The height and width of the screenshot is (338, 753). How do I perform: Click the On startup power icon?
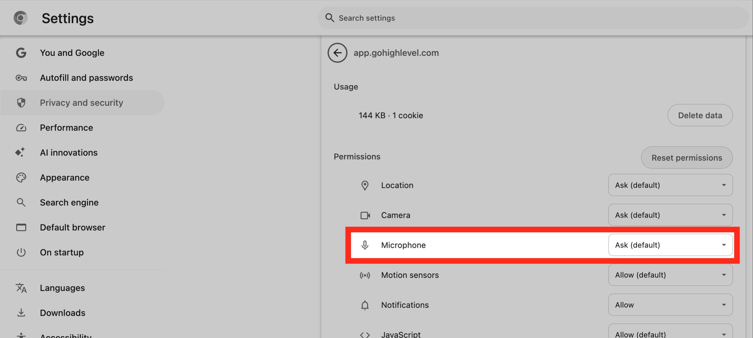tap(21, 252)
